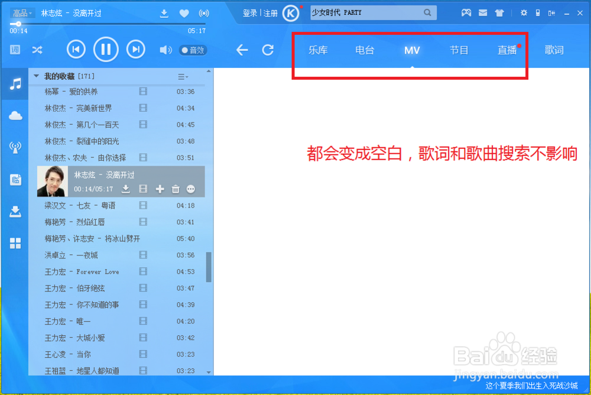Go back with the left arrow
Viewport: 591px width, 395px height.
coord(242,50)
